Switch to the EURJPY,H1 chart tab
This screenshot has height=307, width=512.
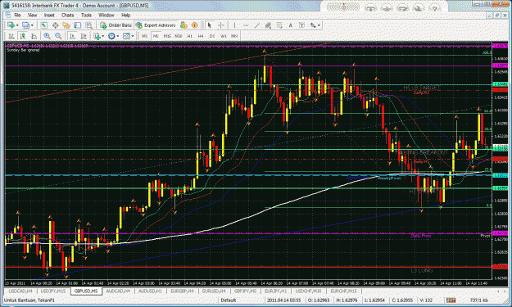275,291
